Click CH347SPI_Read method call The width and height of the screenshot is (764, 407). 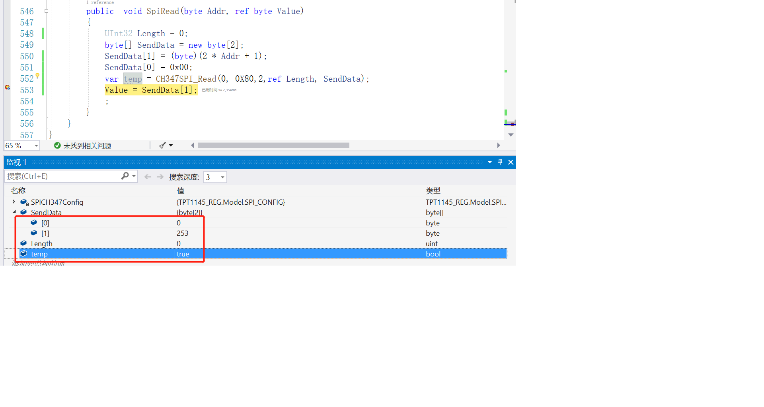click(x=186, y=79)
